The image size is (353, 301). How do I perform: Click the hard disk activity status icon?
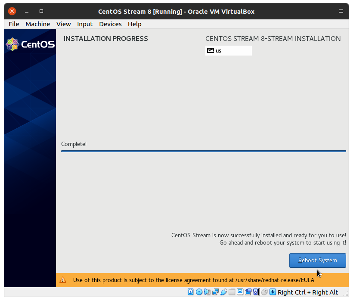(191, 292)
